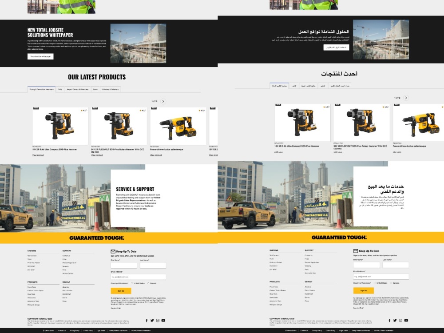Open Twitter icon in Arabic page footer
This screenshot has height=333, width=444.
point(395,320)
